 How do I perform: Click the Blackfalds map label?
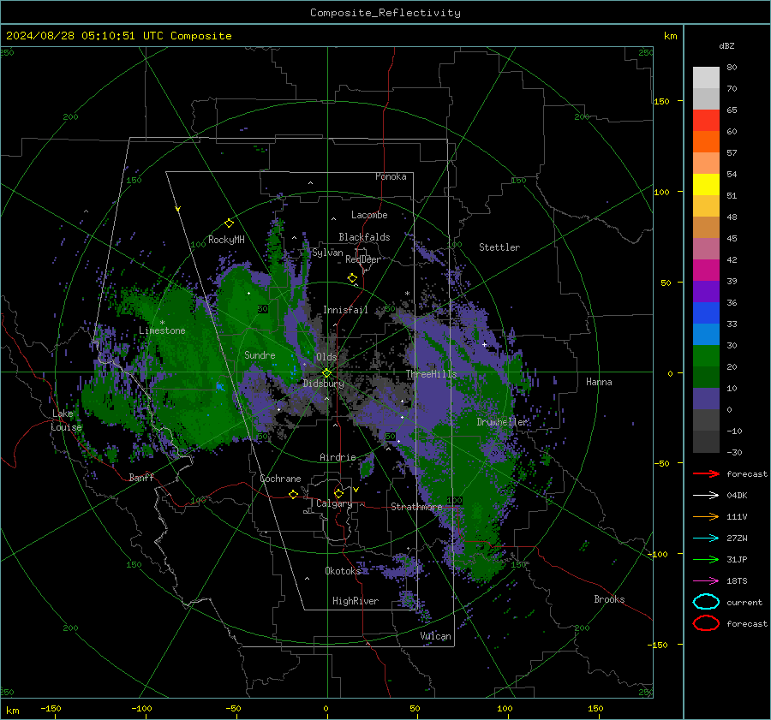pyautogui.click(x=364, y=237)
